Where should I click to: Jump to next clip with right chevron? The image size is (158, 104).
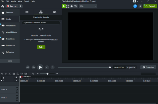point(53,67)
